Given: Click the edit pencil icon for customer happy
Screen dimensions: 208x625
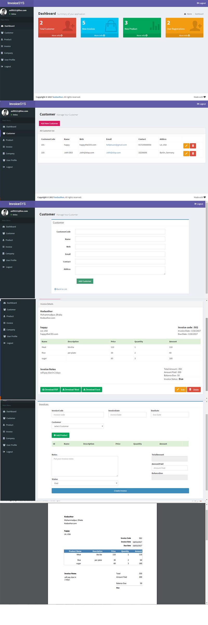Looking at the screenshot, I should [x=186, y=146].
